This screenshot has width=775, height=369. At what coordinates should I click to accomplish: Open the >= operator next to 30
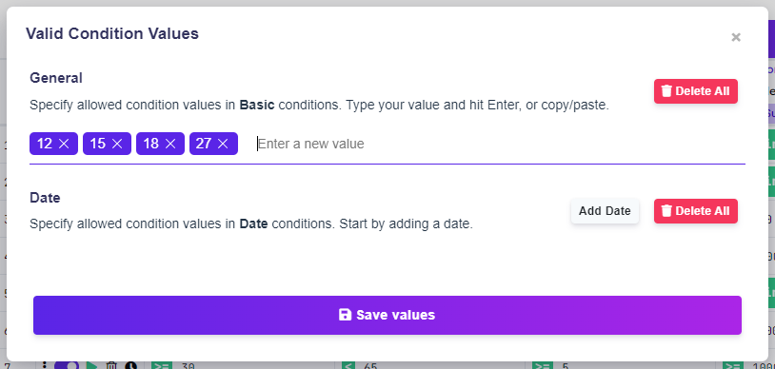click(161, 366)
